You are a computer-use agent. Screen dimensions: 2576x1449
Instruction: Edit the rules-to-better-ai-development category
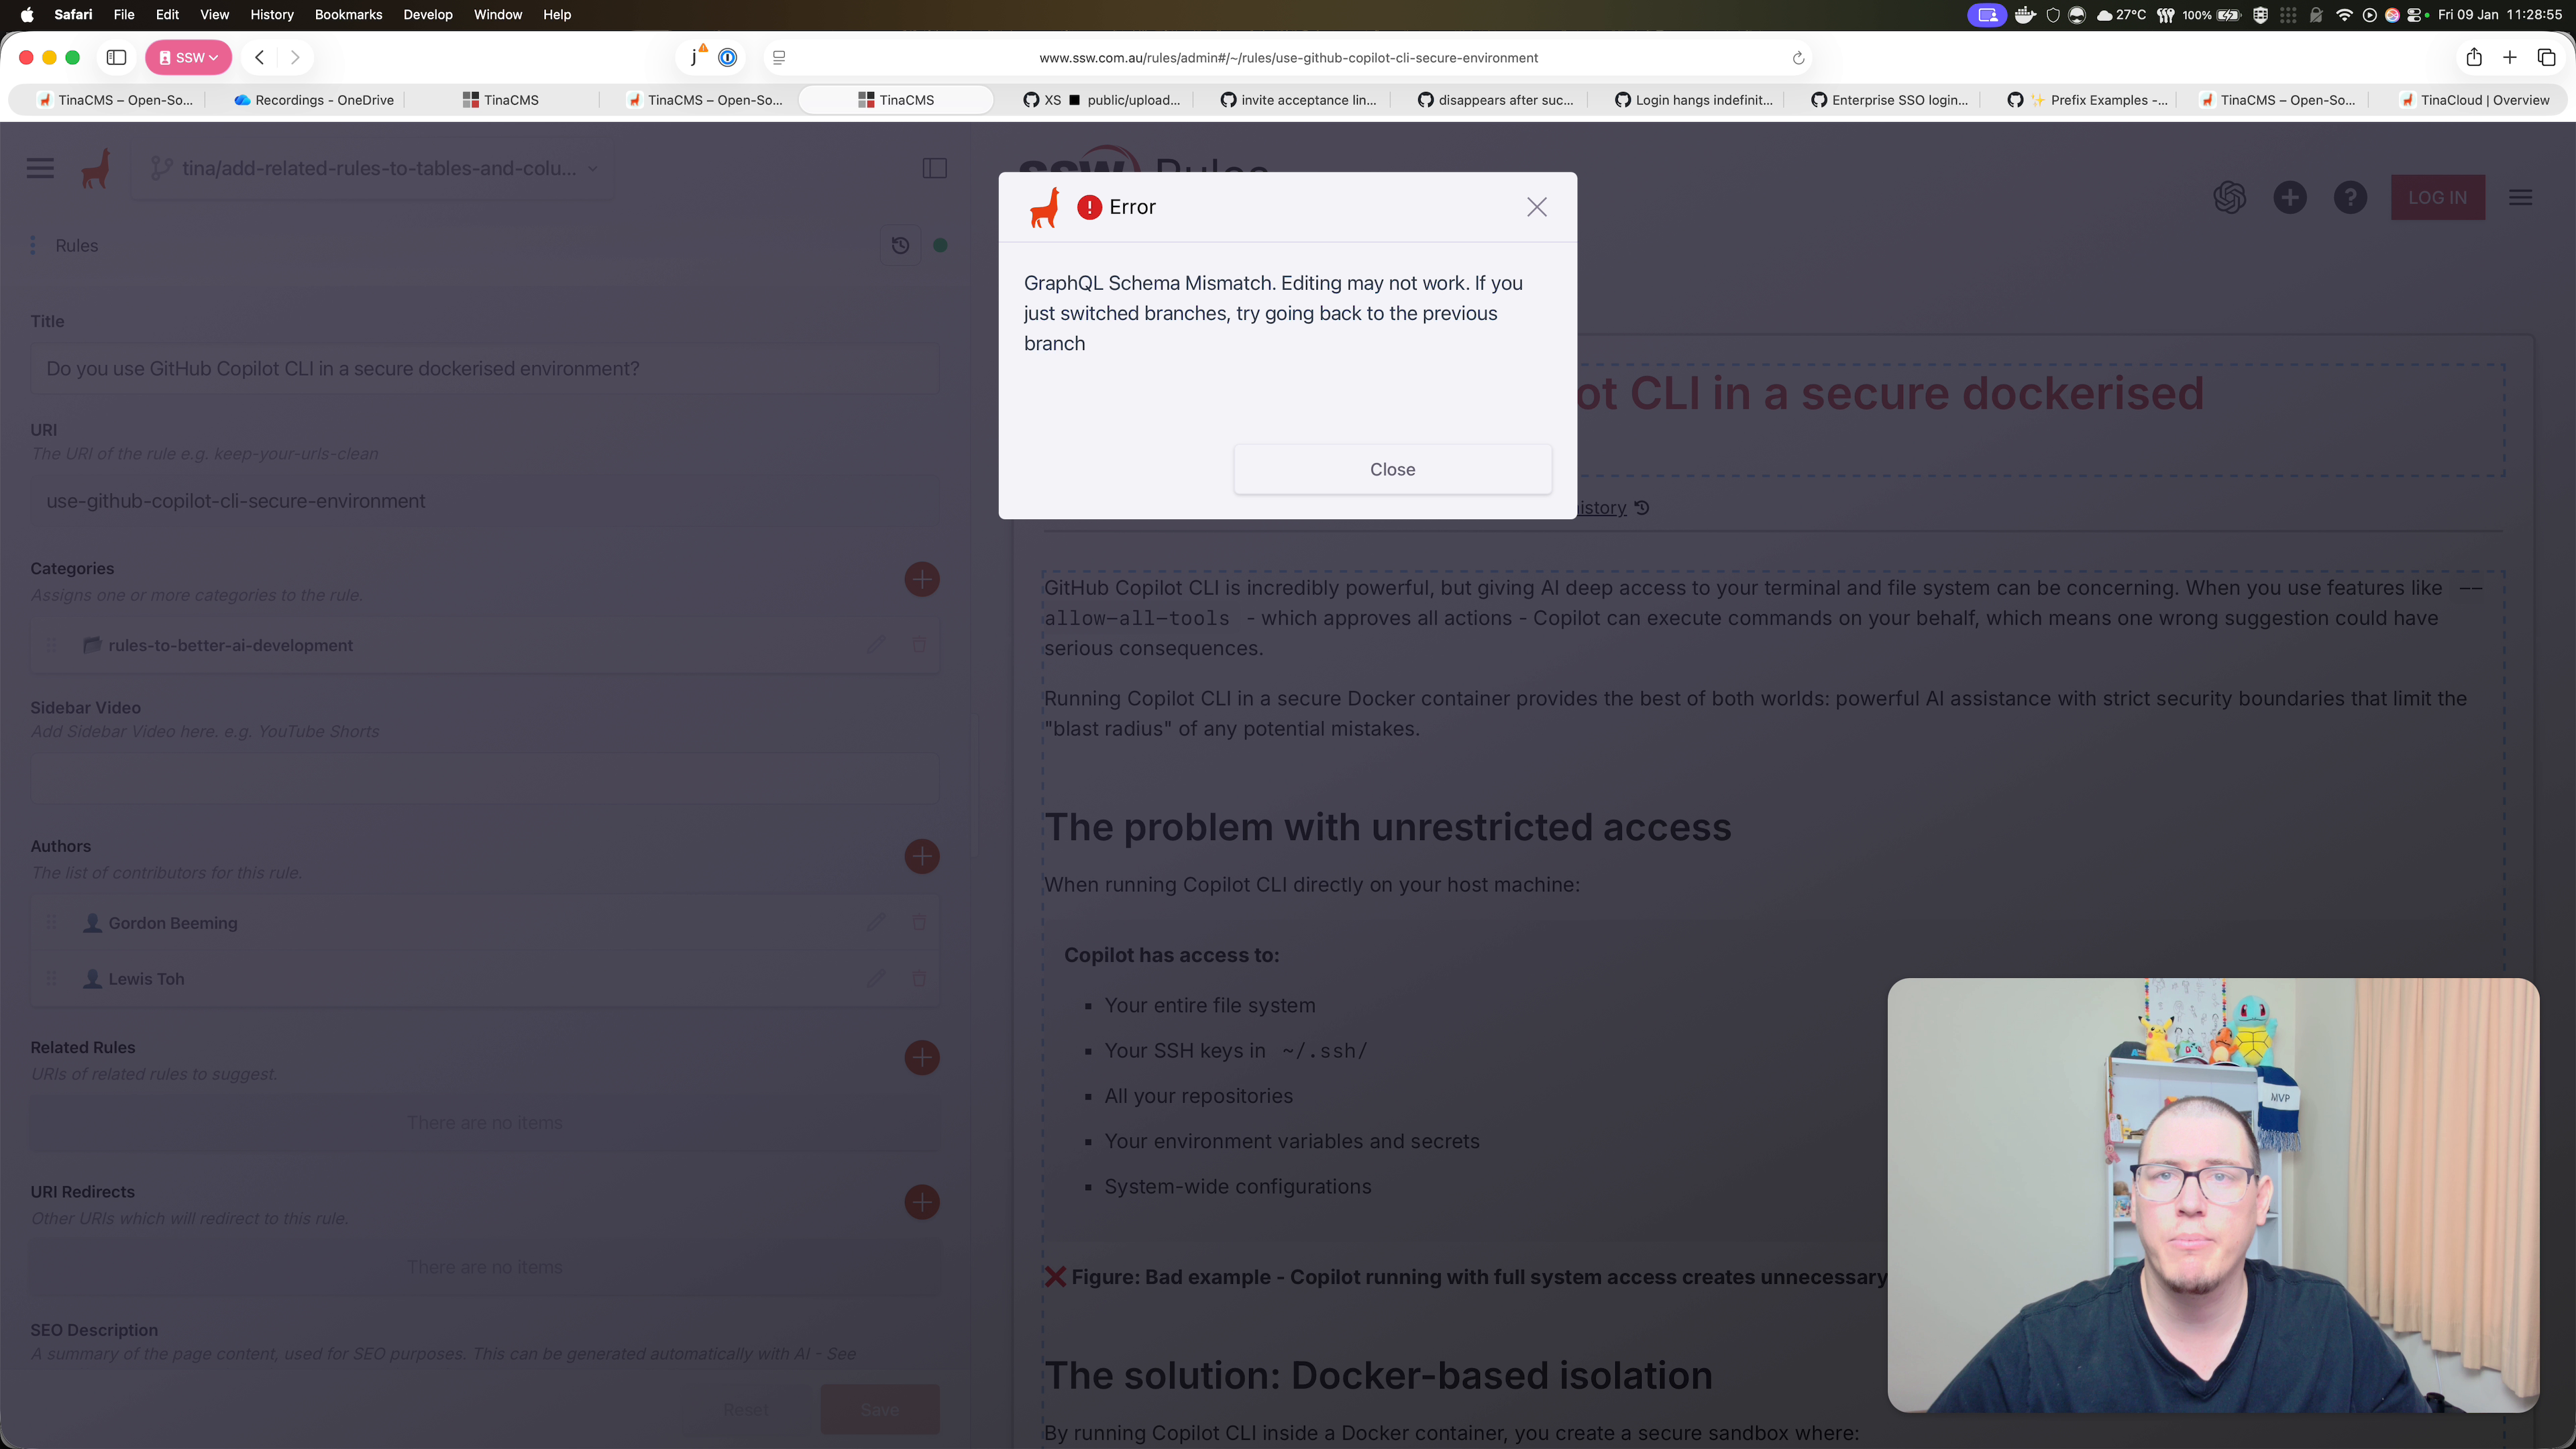click(876, 645)
